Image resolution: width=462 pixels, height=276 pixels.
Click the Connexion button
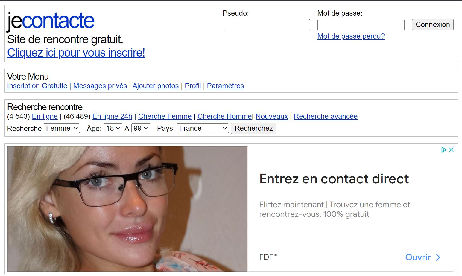click(x=433, y=25)
